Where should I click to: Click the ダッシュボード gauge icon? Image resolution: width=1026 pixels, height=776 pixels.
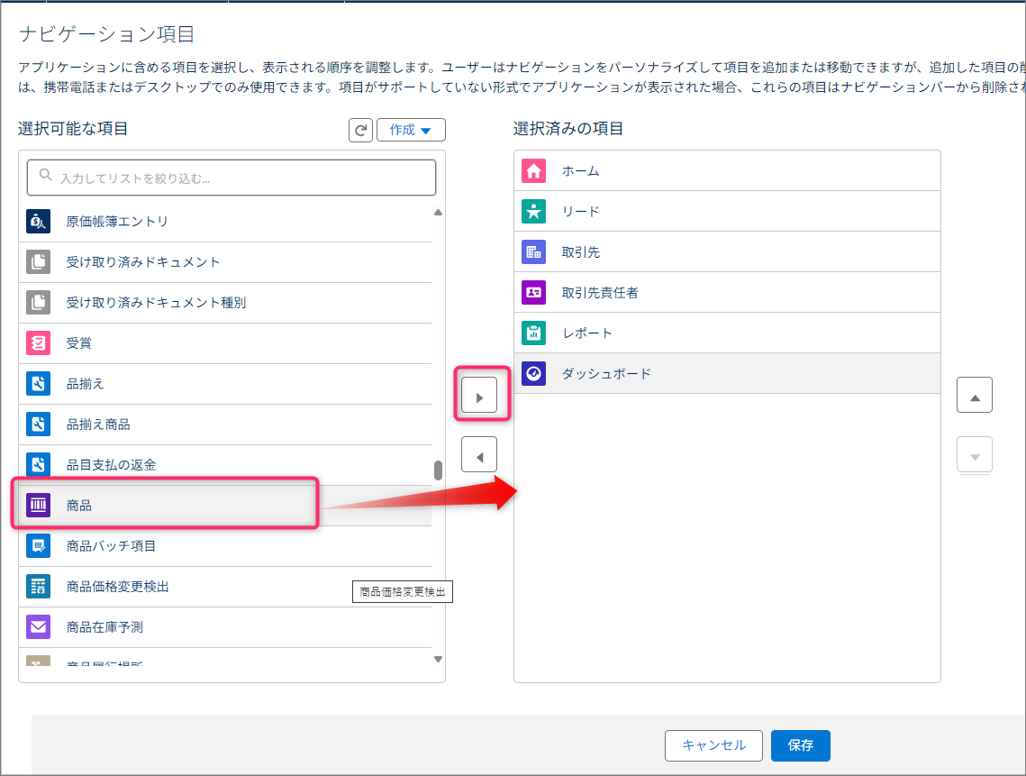point(533,374)
